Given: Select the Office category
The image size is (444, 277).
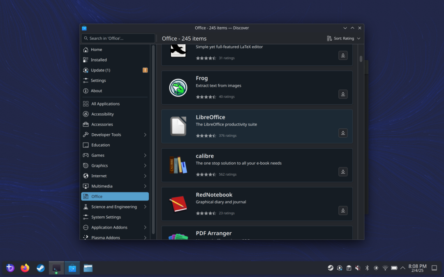Looking at the screenshot, I should tap(115, 197).
